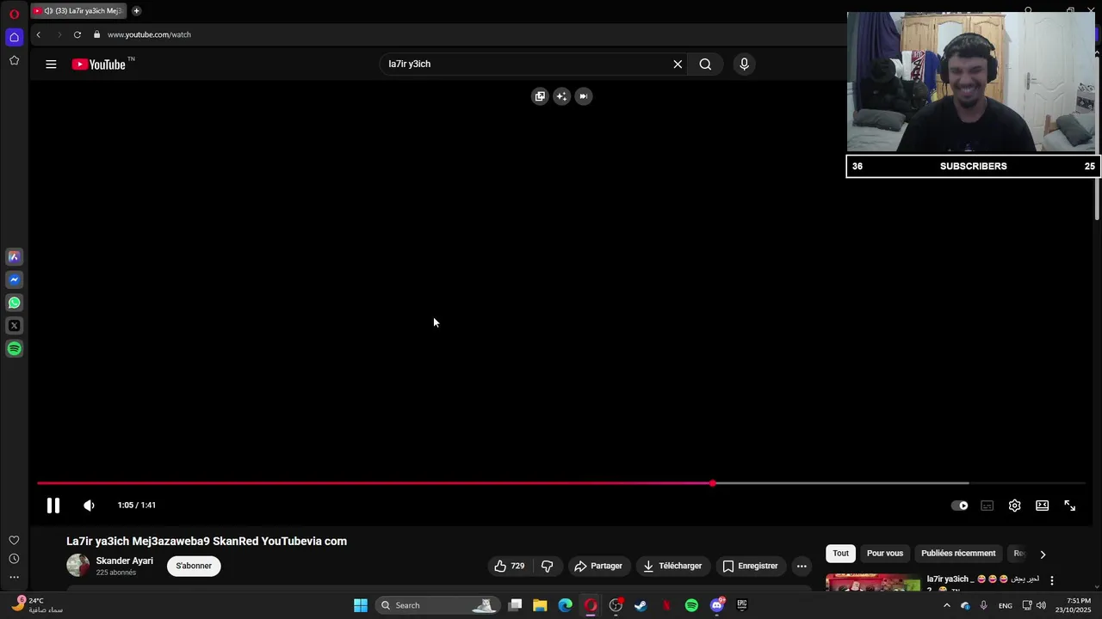Open the player settings gear

[1015, 506]
